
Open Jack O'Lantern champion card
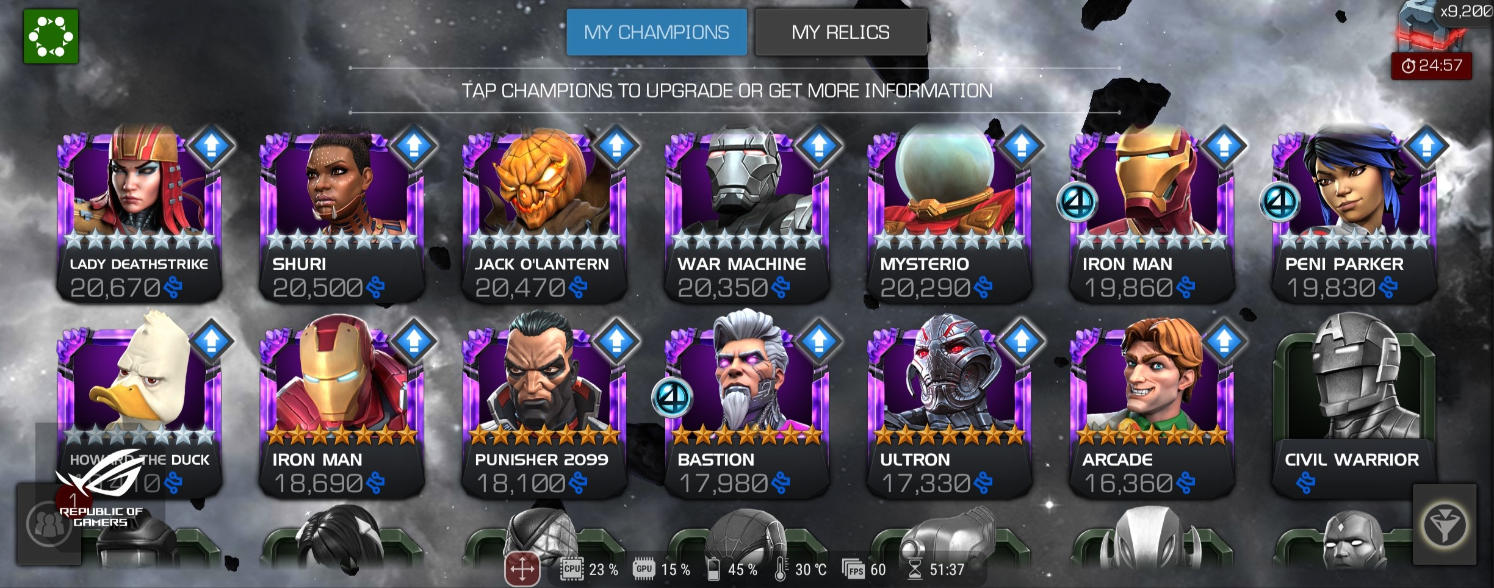coord(544,213)
